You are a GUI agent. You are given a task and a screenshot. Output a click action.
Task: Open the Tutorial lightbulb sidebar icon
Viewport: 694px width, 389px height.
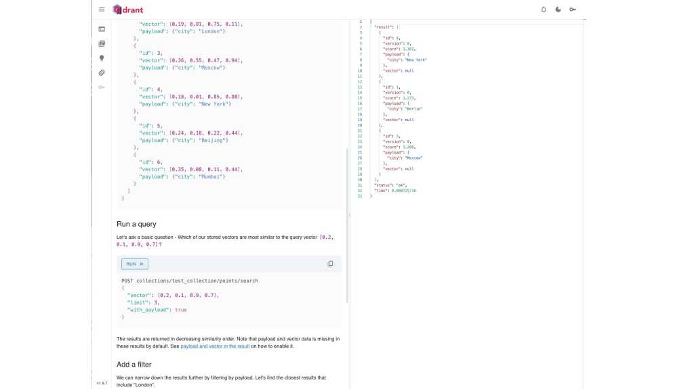(102, 58)
